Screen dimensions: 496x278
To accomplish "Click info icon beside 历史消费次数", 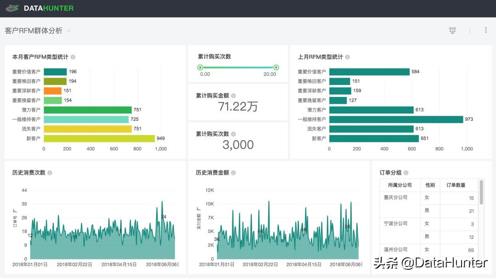I will tap(50, 173).
